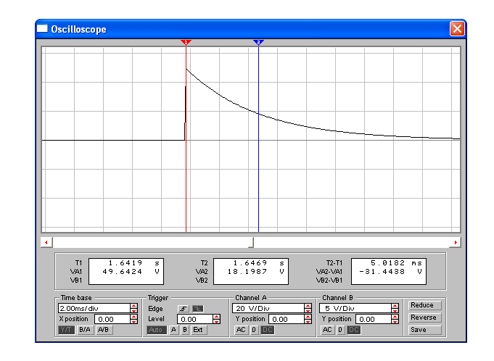Screen dimensions: 494x361
Task: Click the falling edge trigger icon
Action: pos(198,309)
